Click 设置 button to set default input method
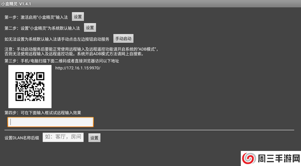This screenshot has width=301, height=166. 90,28
